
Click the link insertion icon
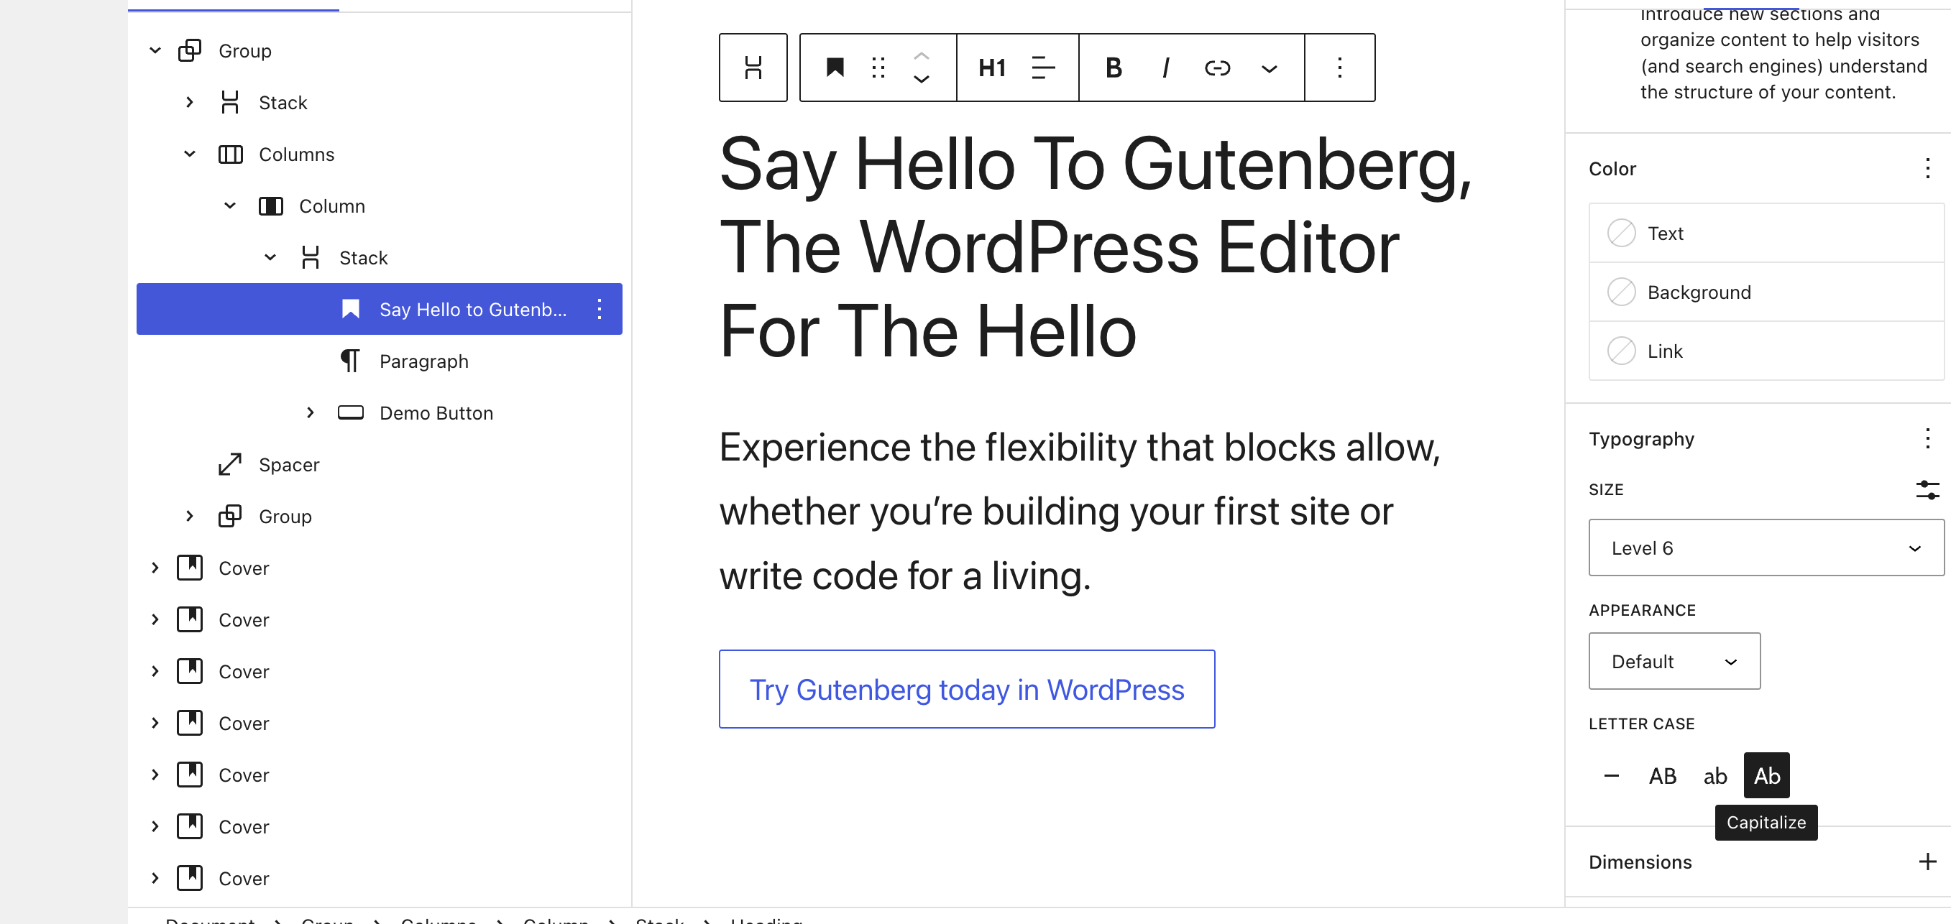tap(1217, 68)
